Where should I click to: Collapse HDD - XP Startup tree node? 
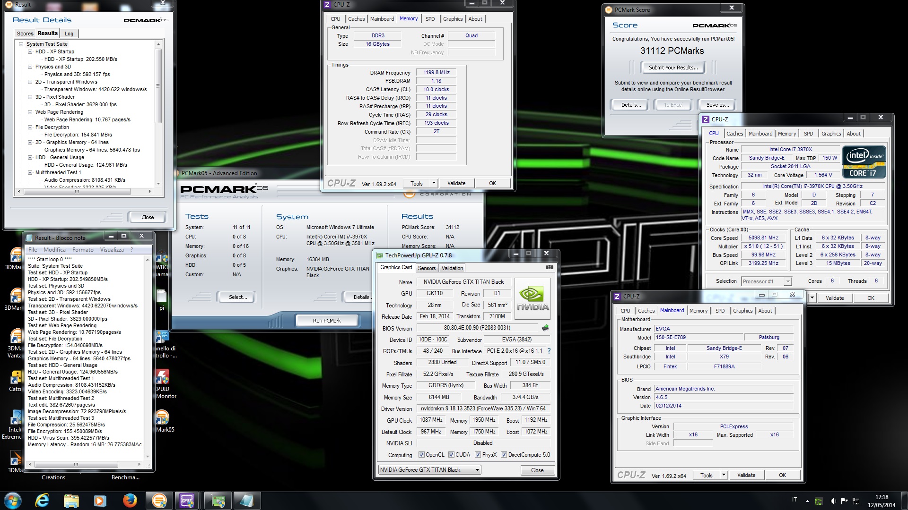point(30,51)
